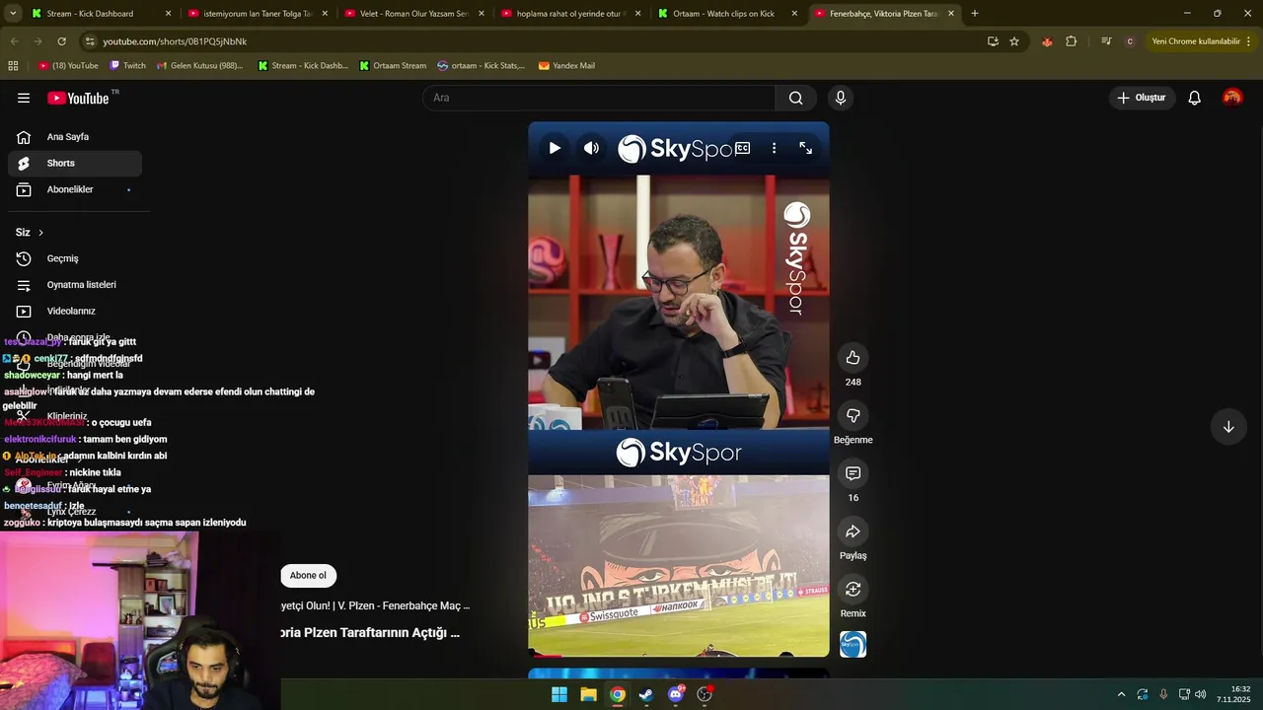This screenshot has height=710, width=1263.
Task: Open Steam from the taskbar
Action: pyautogui.click(x=646, y=694)
